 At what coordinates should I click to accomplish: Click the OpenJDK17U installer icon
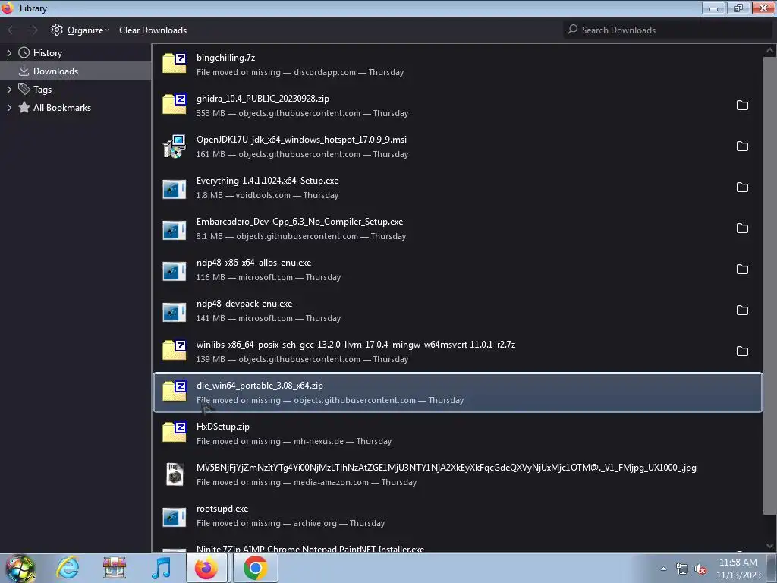click(x=175, y=147)
